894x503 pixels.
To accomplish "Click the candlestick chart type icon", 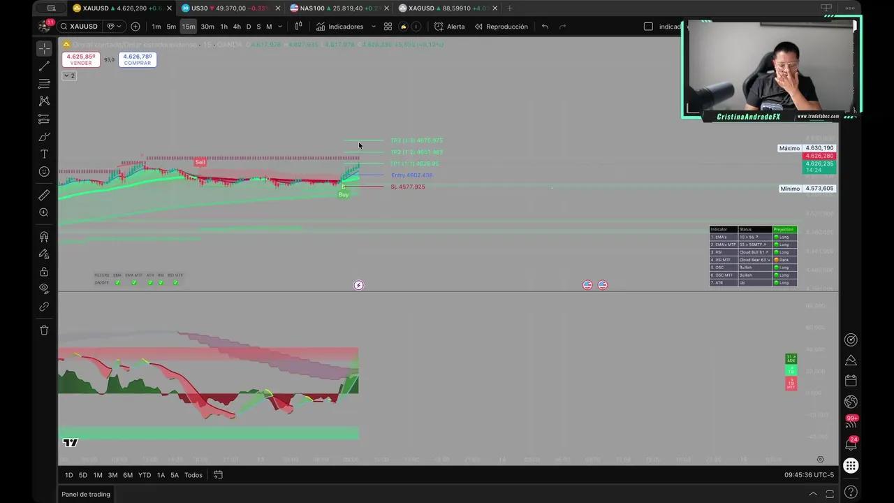I will 298,27.
